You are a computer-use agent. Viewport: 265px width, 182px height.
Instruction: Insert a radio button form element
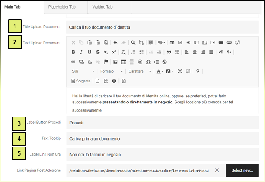point(188,43)
